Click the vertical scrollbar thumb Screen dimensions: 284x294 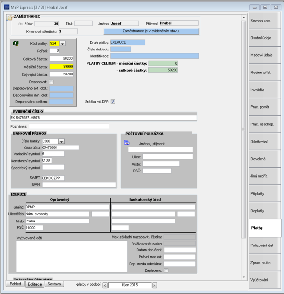point(243,129)
